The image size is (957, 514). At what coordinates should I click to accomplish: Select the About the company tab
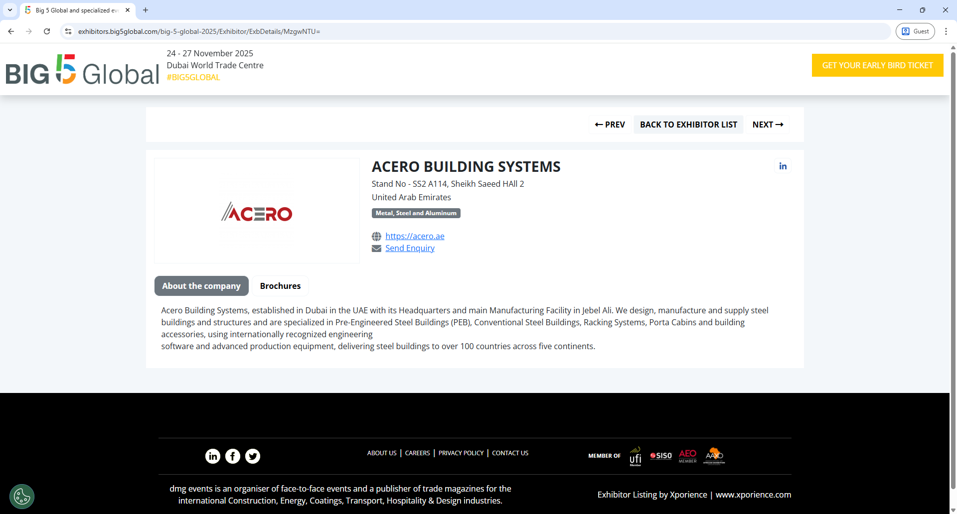pos(201,285)
